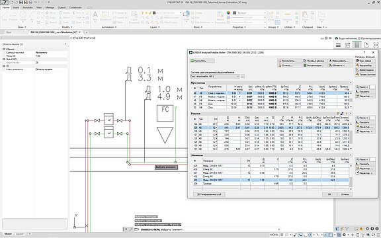Select element row 434 Тройник
The height and width of the screenshot is (238, 381).
pyautogui.click(x=271, y=184)
